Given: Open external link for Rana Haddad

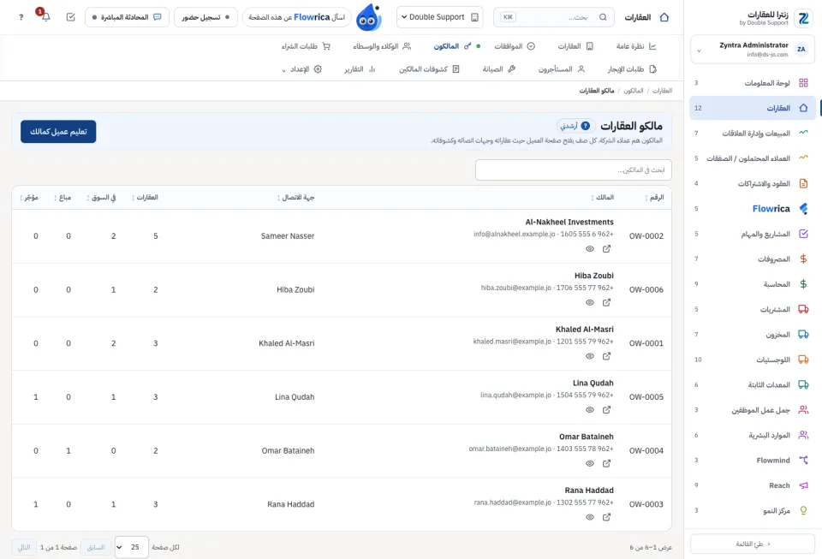Looking at the screenshot, I should [606, 517].
